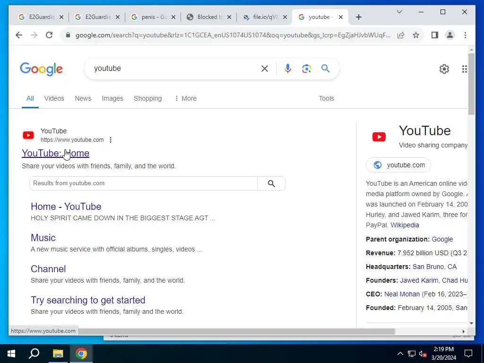Show hidden system tray icons

[x=400, y=354]
